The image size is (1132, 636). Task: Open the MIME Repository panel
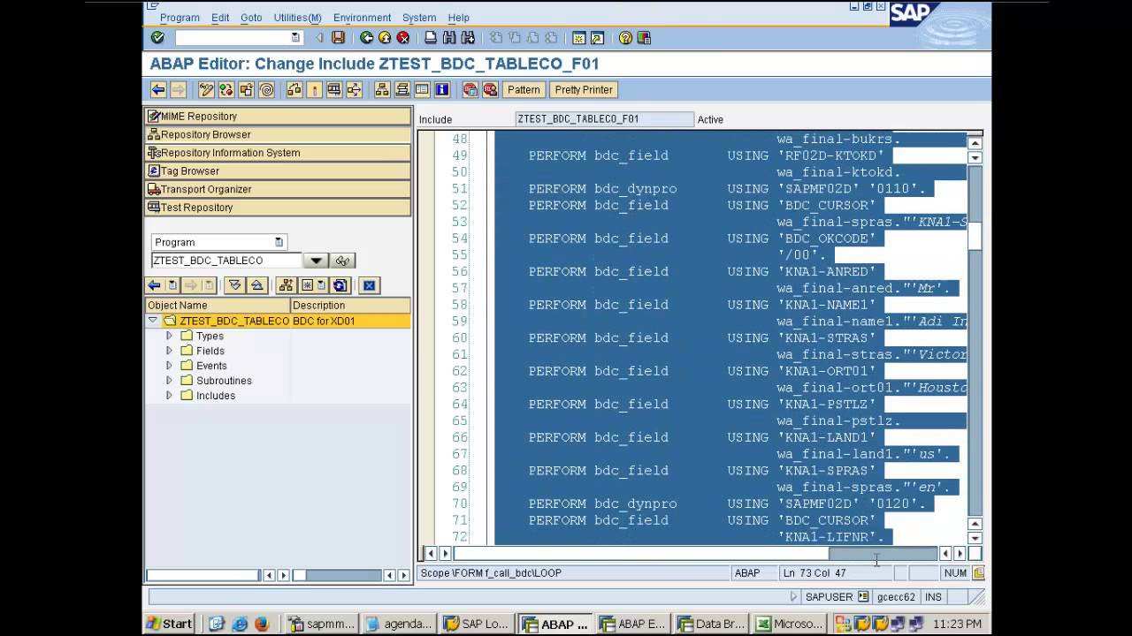[x=278, y=116]
